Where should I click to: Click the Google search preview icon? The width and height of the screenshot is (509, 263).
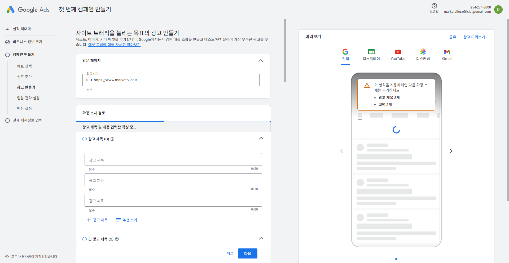pyautogui.click(x=345, y=52)
